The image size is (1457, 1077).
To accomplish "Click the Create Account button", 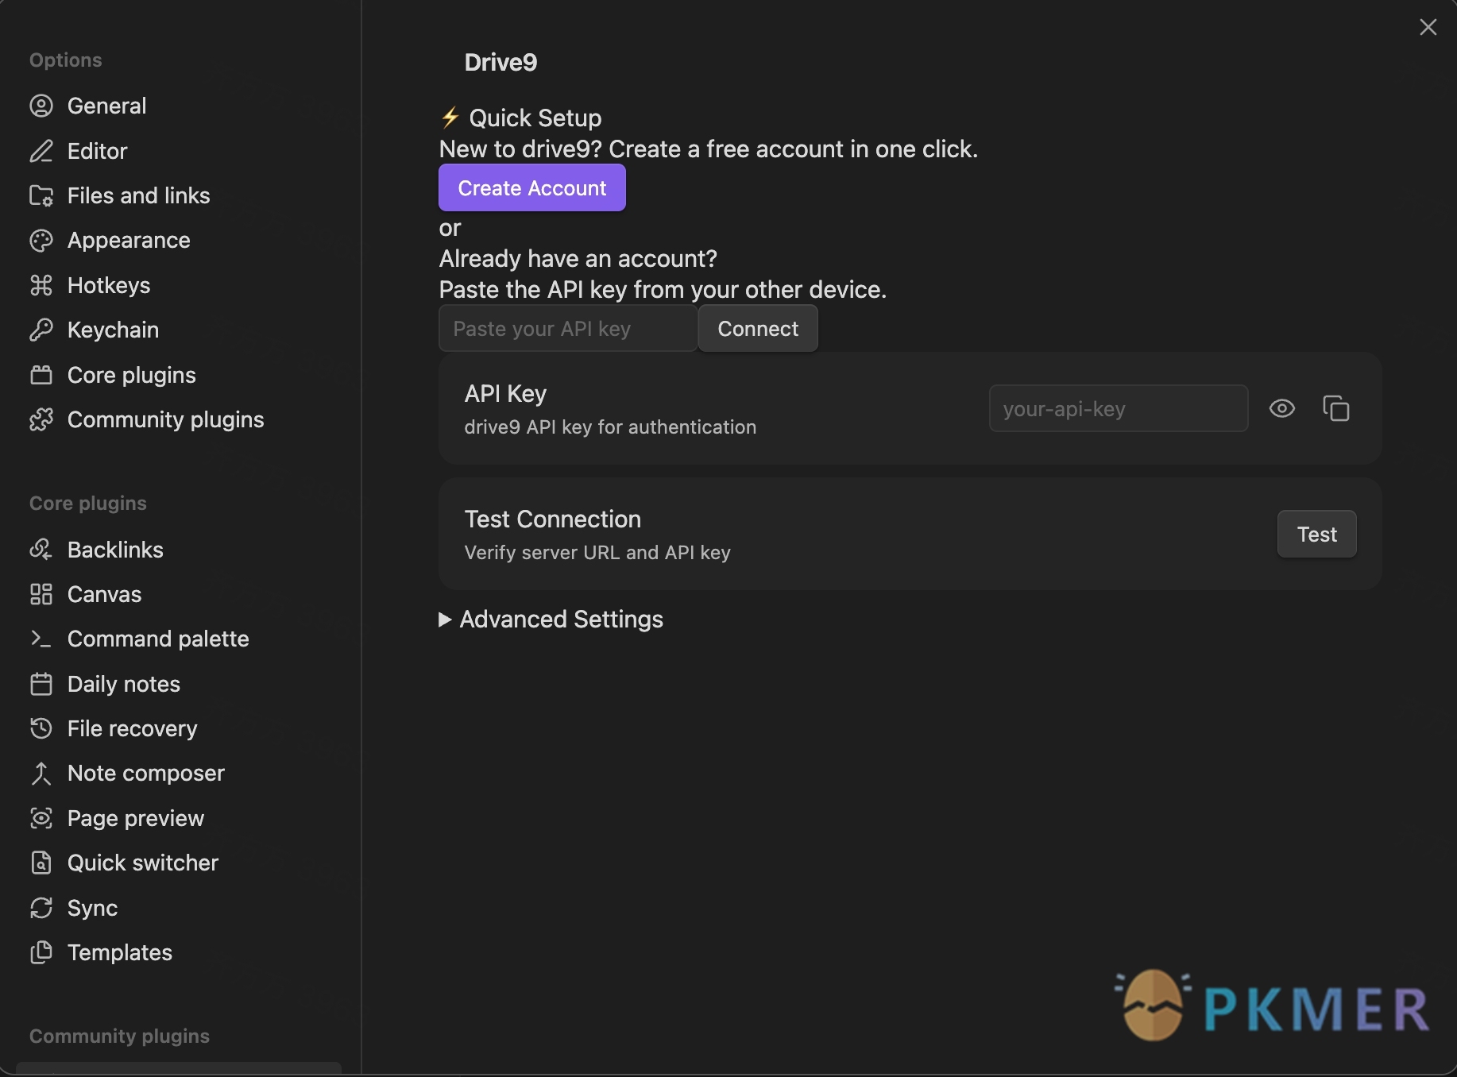I will [532, 188].
